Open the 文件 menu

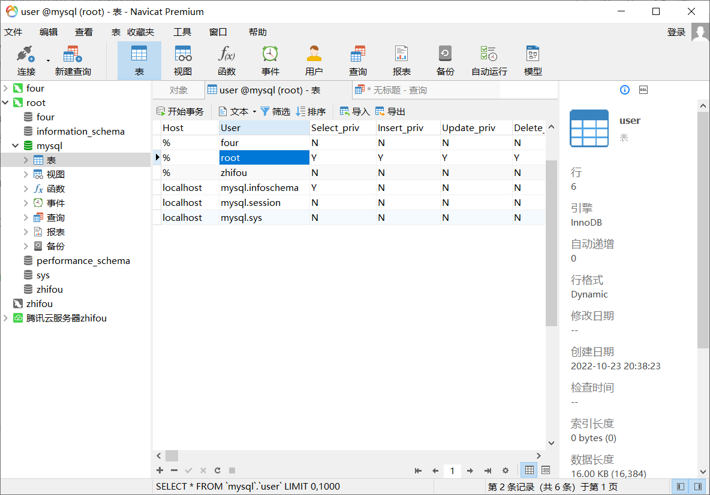pos(13,32)
